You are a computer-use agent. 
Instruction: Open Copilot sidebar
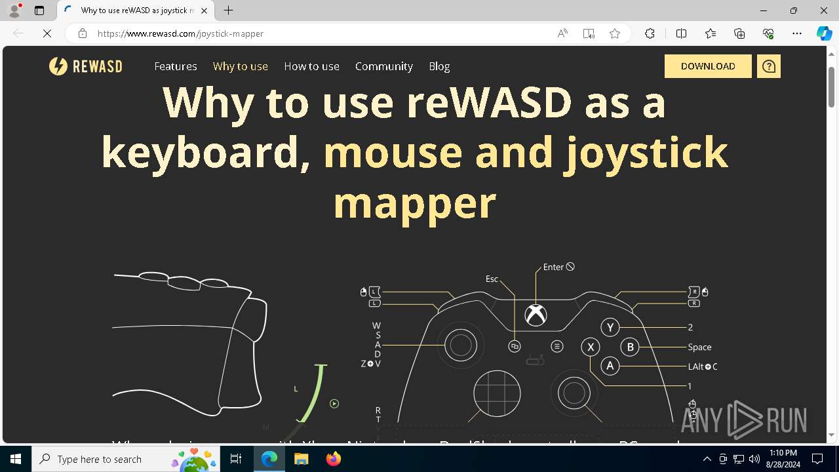click(824, 33)
